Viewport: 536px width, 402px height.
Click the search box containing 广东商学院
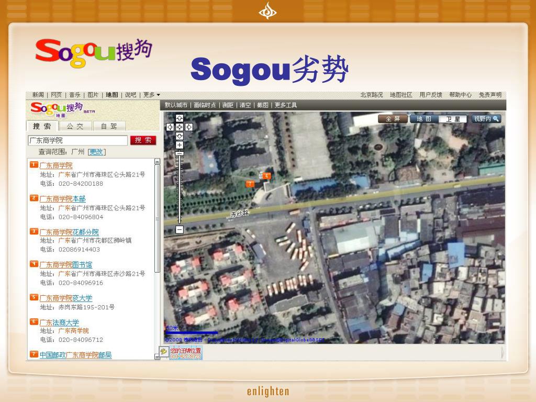pos(77,140)
